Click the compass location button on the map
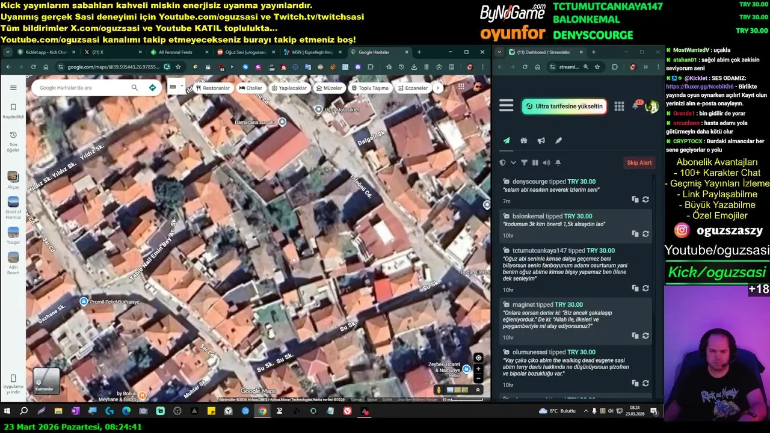Image resolution: width=770 pixels, height=433 pixels. (478, 358)
